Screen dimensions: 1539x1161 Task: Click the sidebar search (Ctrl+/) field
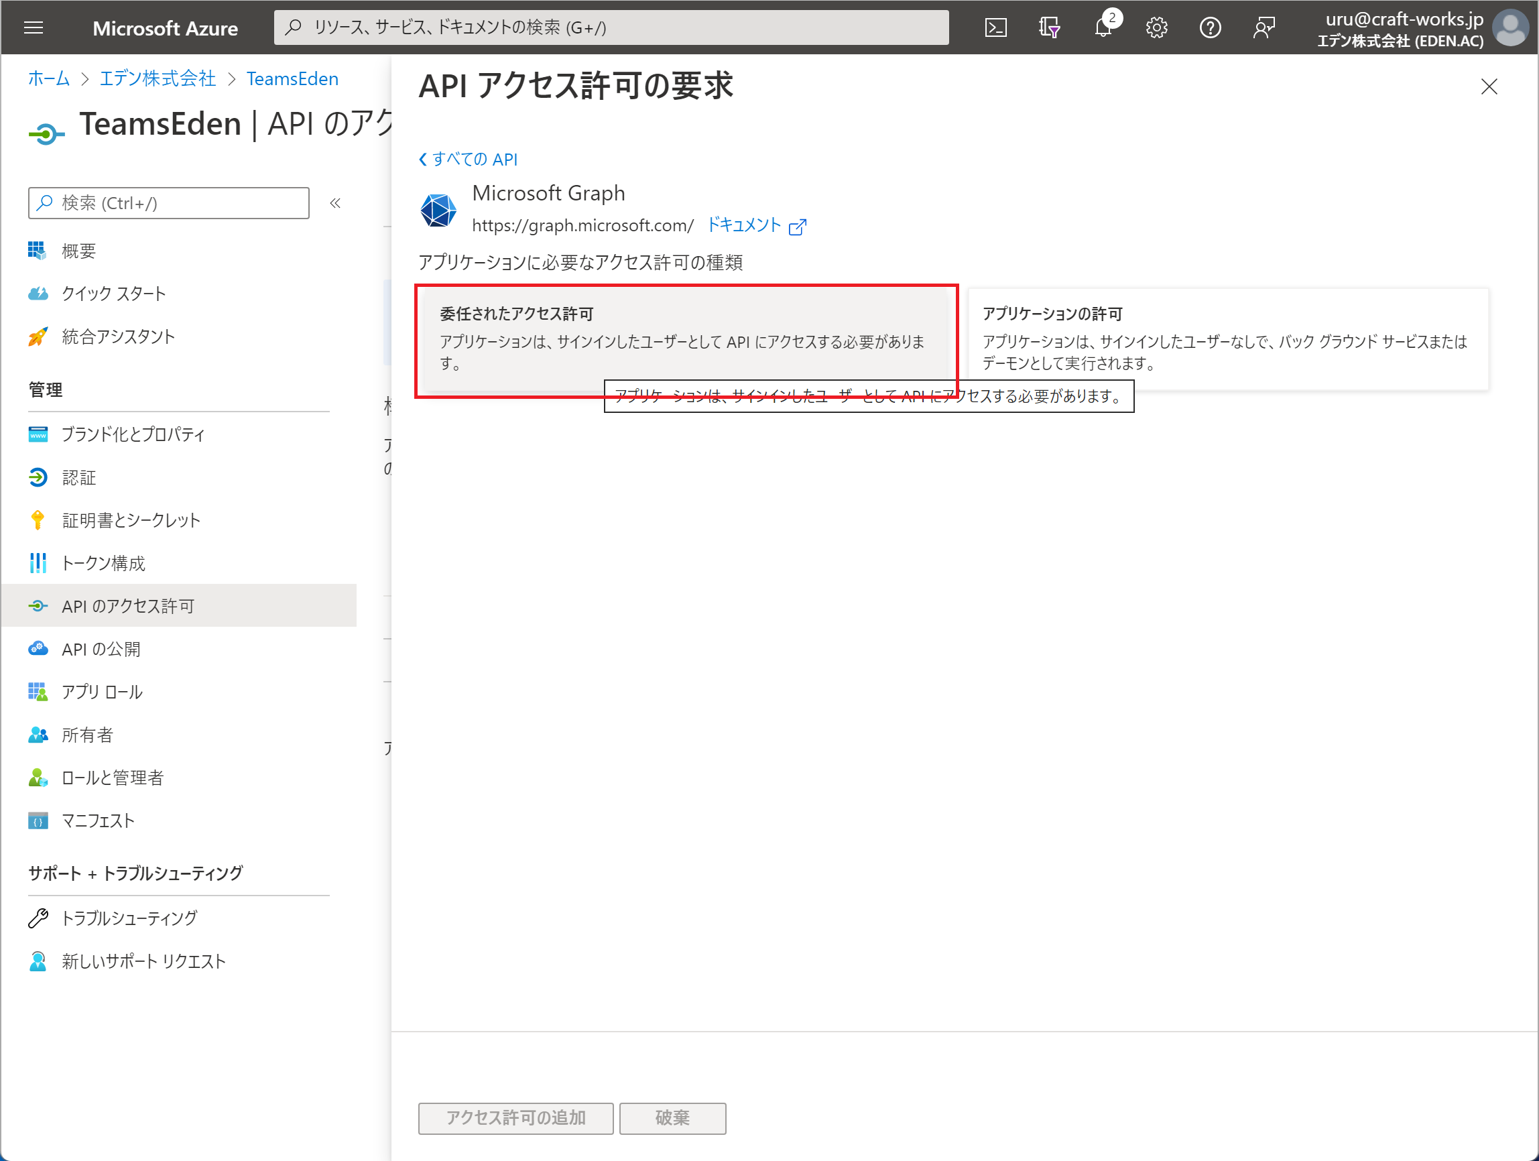[x=168, y=203]
